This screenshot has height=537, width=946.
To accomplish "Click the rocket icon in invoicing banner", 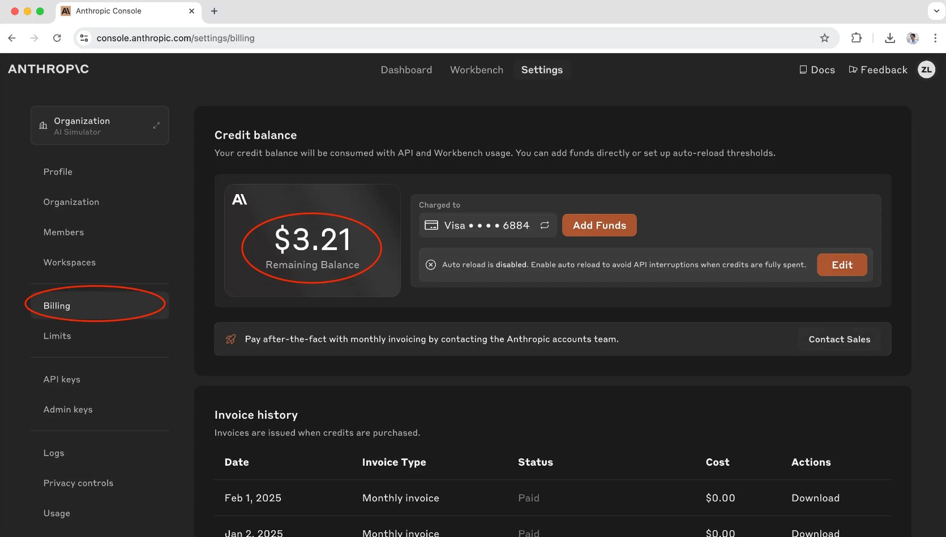I will 230,339.
